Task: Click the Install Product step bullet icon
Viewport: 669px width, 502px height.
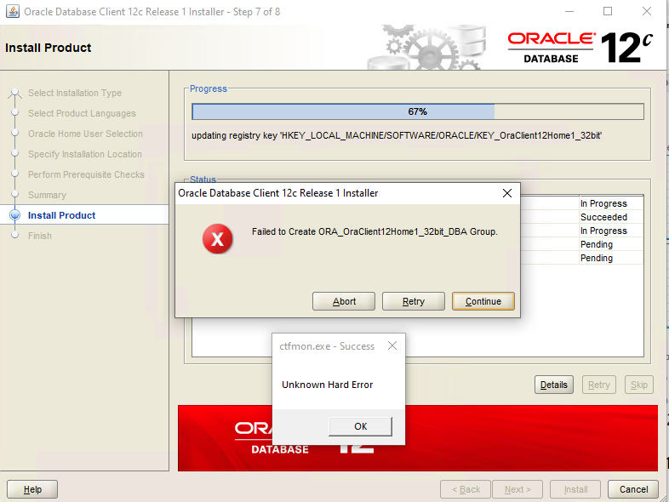Action: tap(14, 215)
